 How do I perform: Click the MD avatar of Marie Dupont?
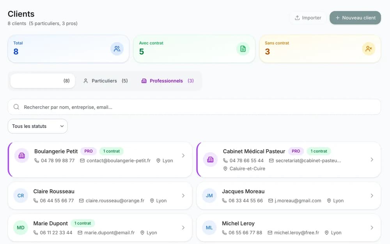pyautogui.click(x=21, y=228)
